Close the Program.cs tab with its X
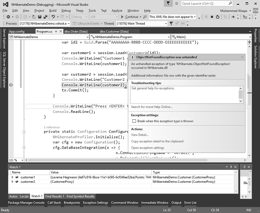This screenshot has width=260, height=213. coord(61,31)
